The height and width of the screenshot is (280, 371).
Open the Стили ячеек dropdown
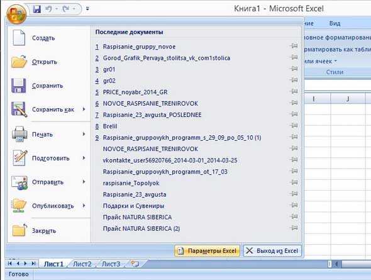tap(320, 61)
